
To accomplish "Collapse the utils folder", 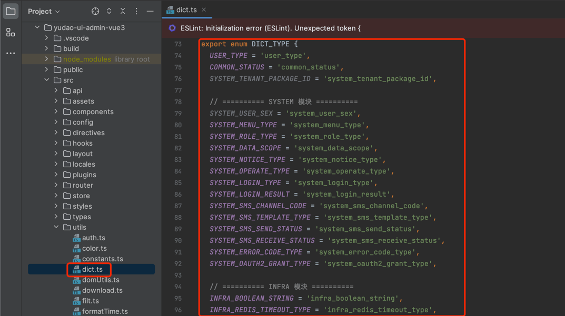I will pyautogui.click(x=56, y=227).
